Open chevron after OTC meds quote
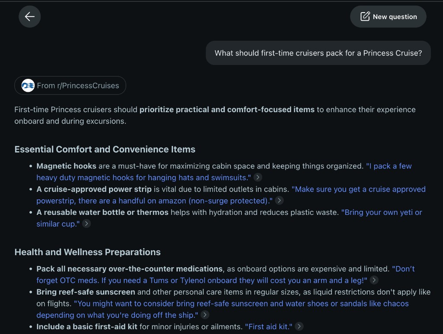 374,280
